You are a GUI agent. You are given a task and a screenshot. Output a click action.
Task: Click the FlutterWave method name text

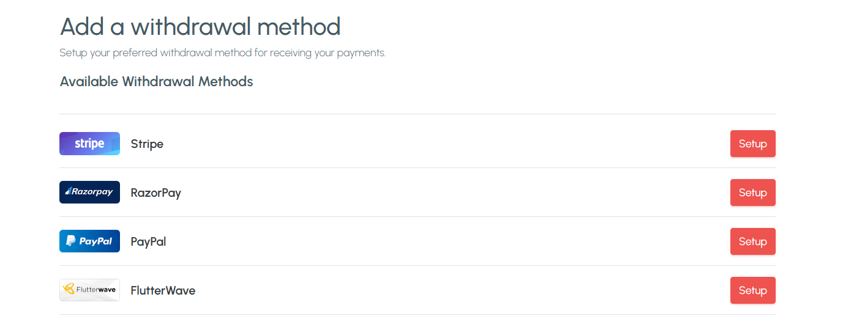point(163,291)
